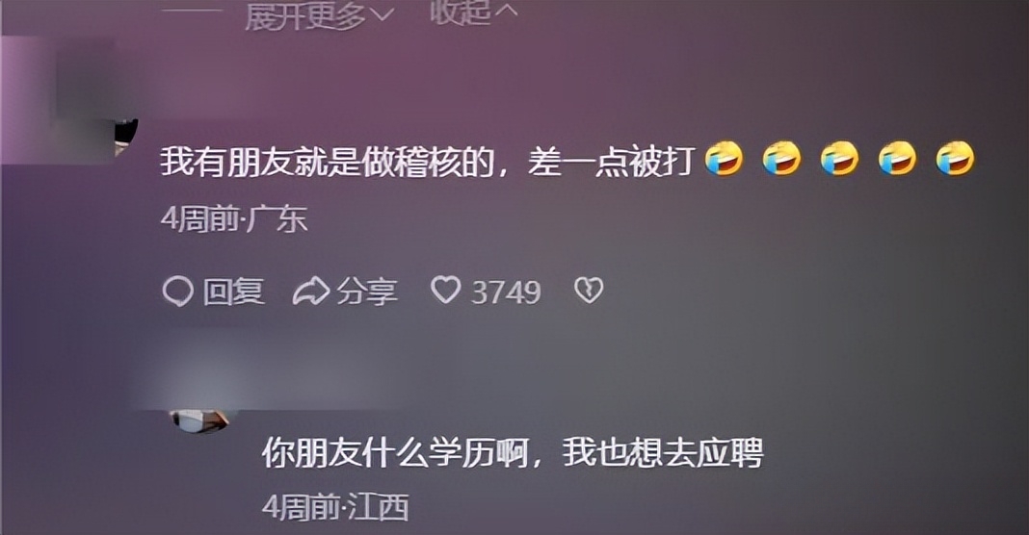Viewport: 1029px width, 535px height.
Task: Open the replying user's avatar
Action: (199, 420)
